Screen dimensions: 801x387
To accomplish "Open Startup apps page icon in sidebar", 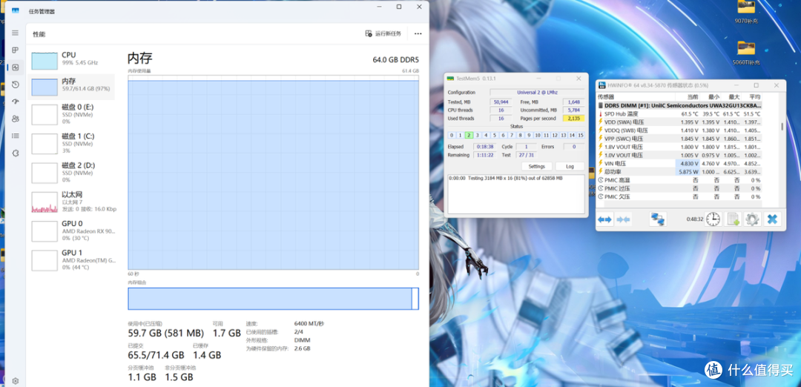I will [16, 102].
